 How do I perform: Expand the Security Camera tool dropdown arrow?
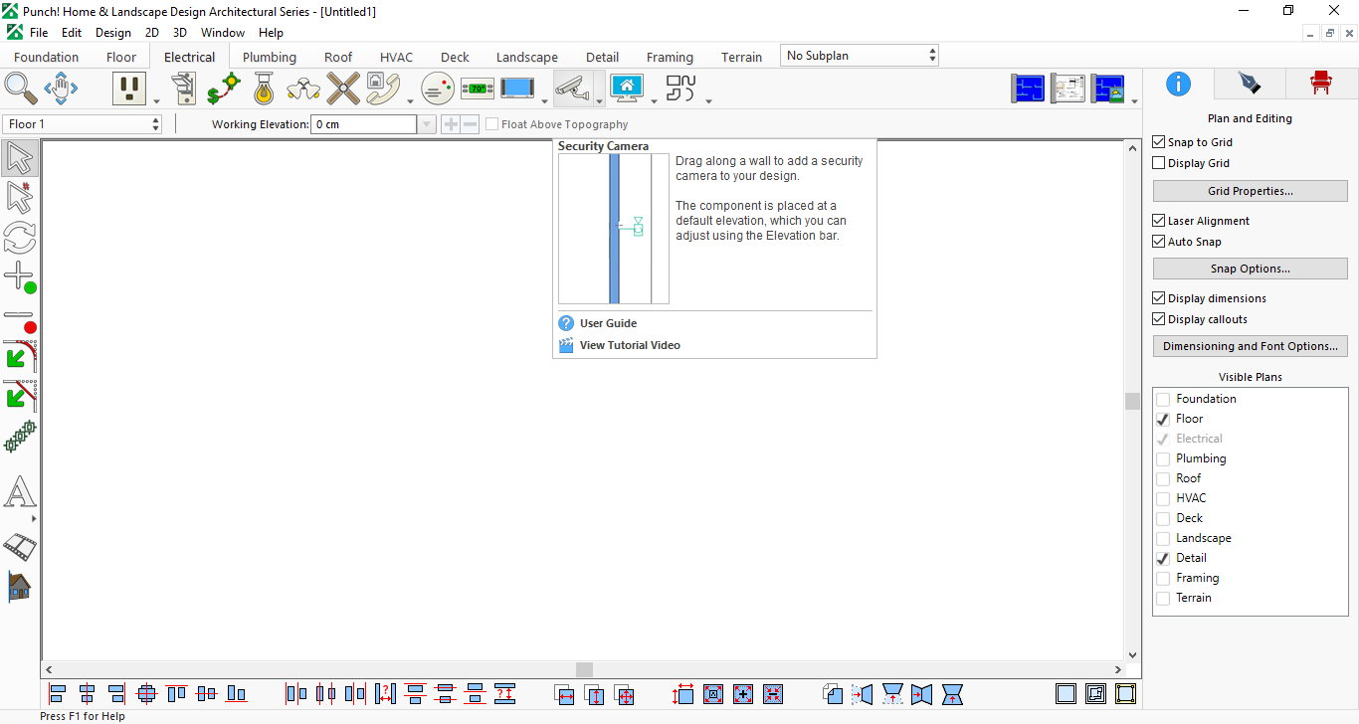click(599, 100)
